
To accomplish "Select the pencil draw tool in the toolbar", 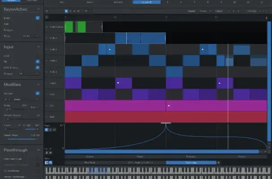I will point(71,10).
